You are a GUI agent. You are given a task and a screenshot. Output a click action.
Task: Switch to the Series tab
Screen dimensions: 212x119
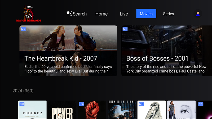(x=169, y=14)
